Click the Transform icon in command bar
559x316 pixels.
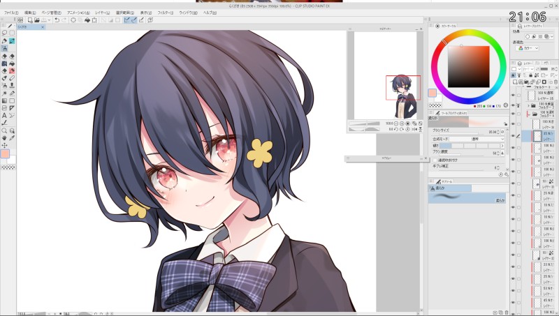94,20
